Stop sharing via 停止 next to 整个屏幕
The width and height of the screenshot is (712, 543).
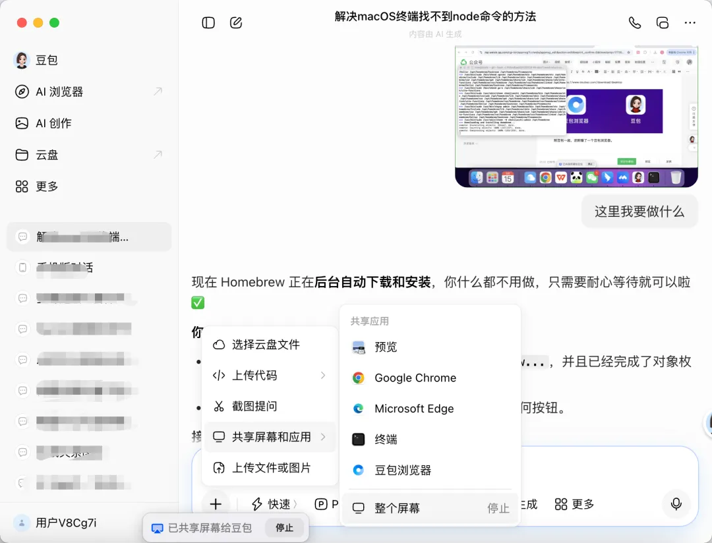click(498, 508)
